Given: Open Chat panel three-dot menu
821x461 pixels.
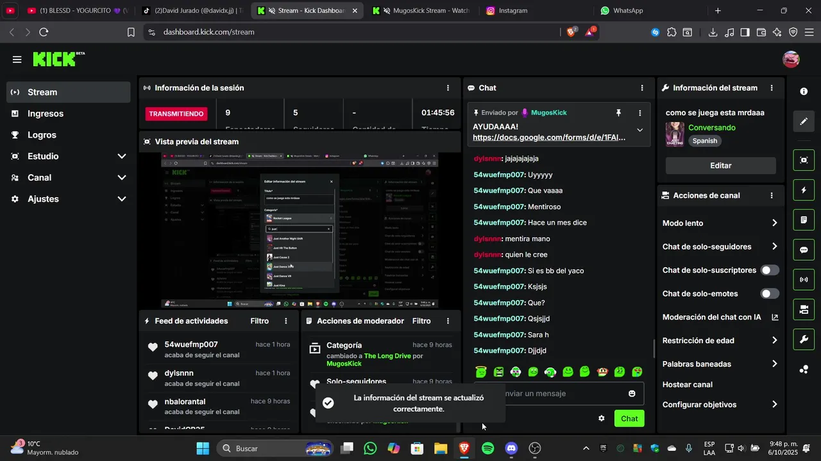Looking at the screenshot, I should (x=642, y=88).
